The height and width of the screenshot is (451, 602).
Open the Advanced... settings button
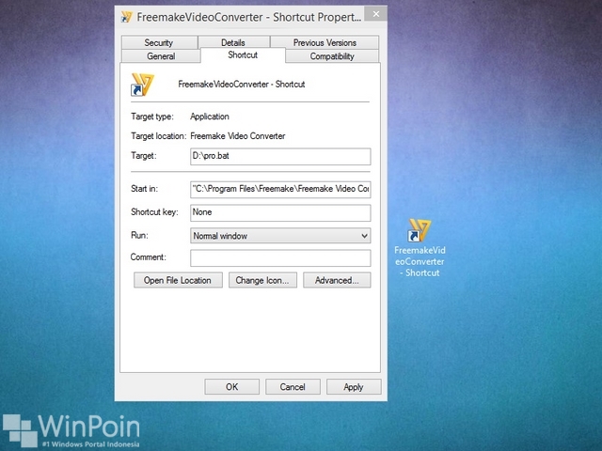(337, 280)
